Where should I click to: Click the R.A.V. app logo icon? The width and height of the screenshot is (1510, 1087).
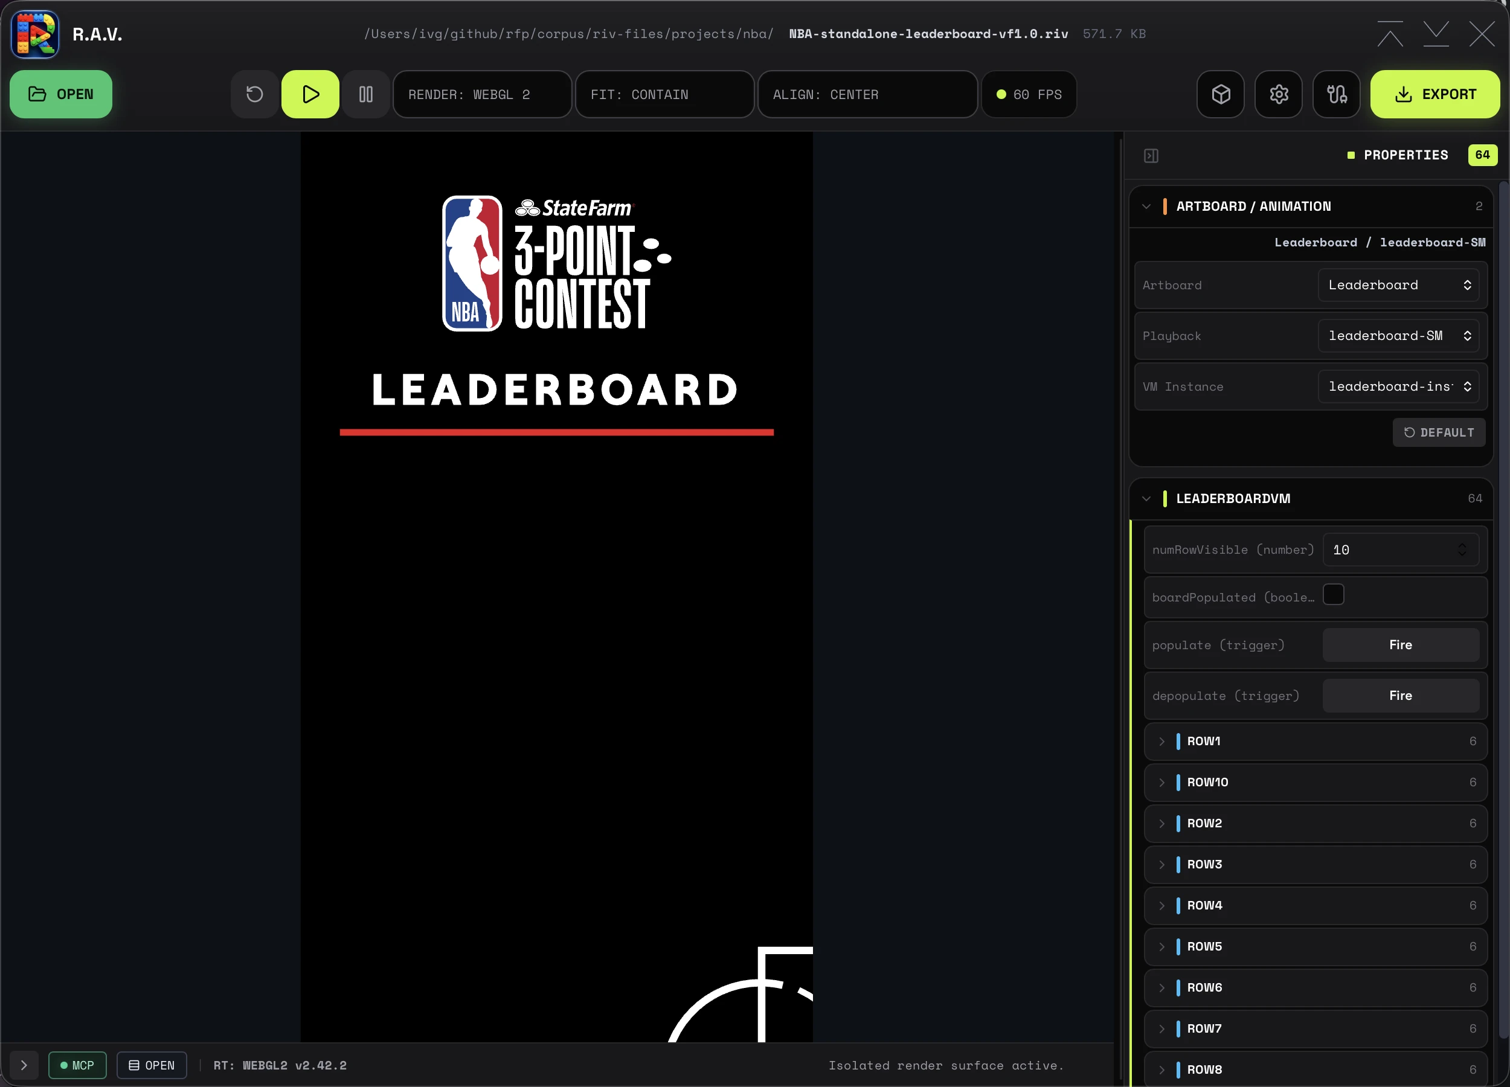pos(34,34)
